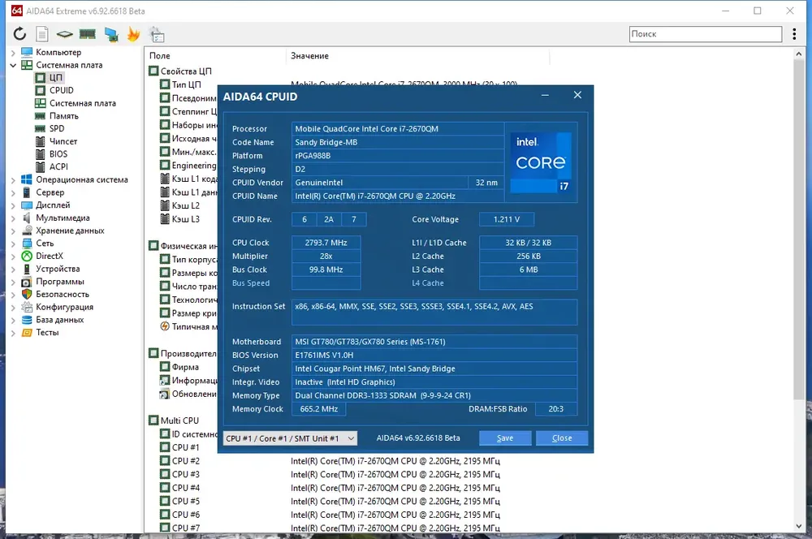Expand the Тесты chevron

tap(13, 333)
